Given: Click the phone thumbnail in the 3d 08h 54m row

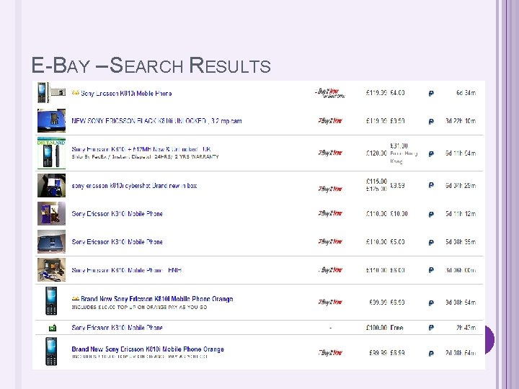Looking at the screenshot, I should click(x=51, y=301).
